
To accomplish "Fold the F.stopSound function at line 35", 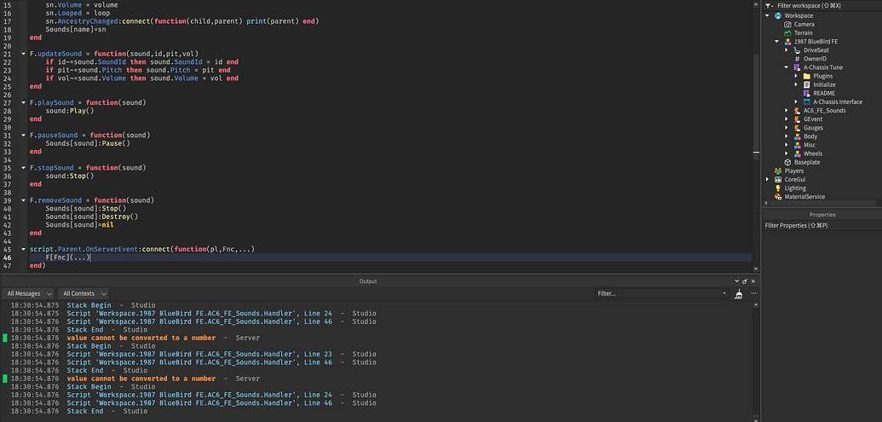I will point(23,168).
